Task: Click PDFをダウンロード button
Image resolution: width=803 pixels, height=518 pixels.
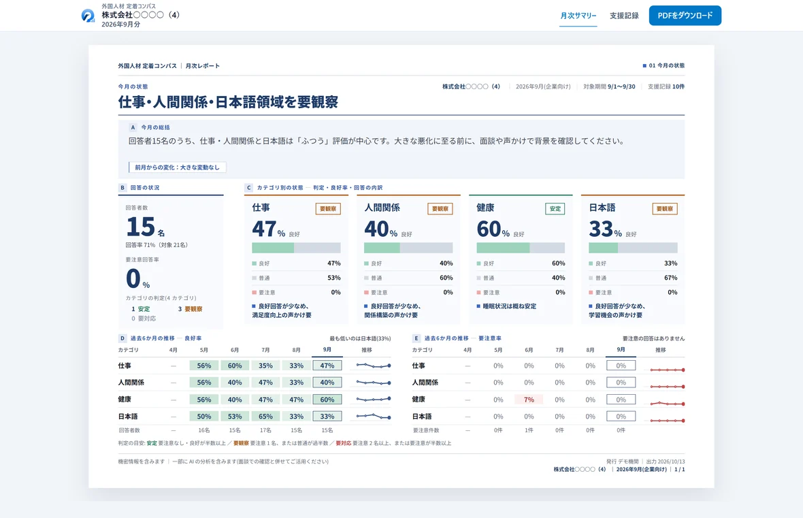Action: (685, 16)
